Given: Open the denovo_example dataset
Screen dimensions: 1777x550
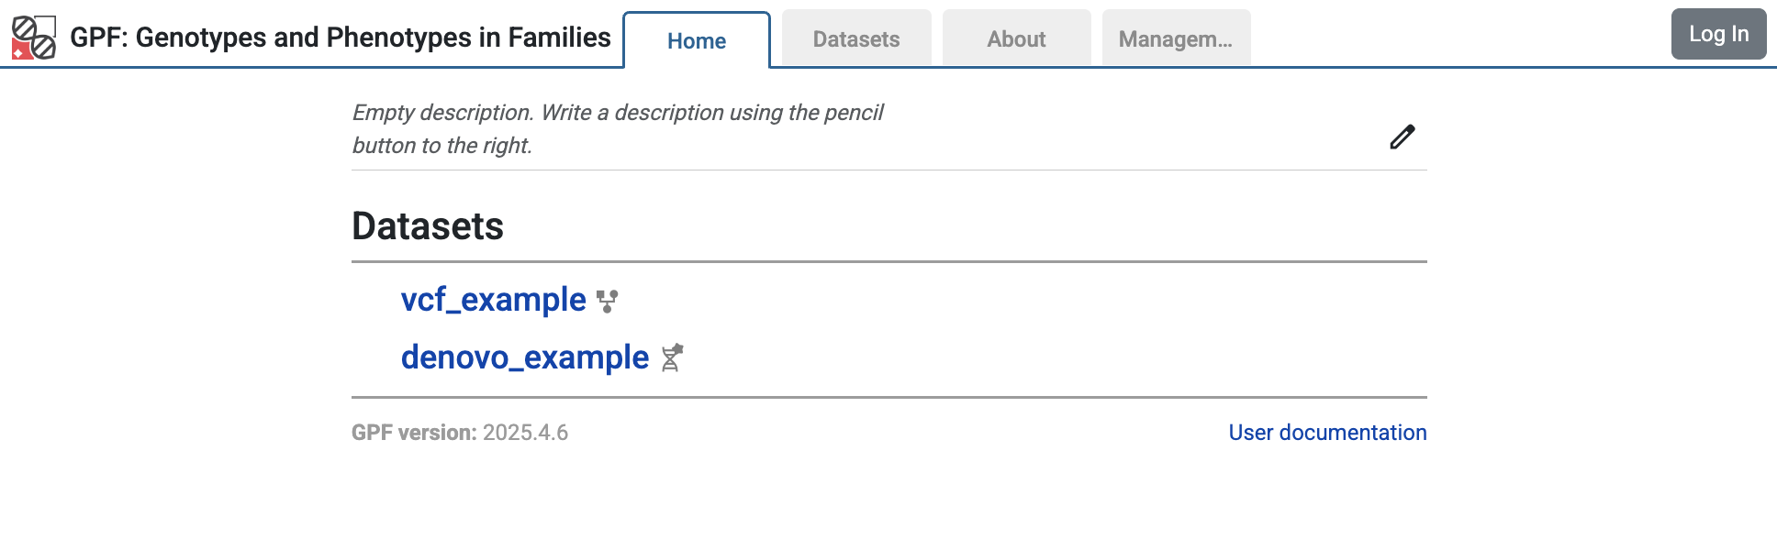Looking at the screenshot, I should coord(523,357).
